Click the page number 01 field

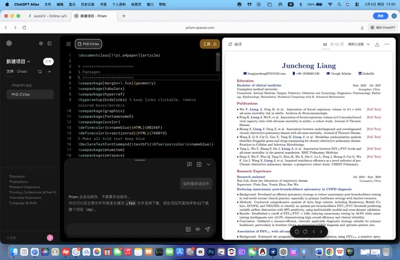coord(325,44)
